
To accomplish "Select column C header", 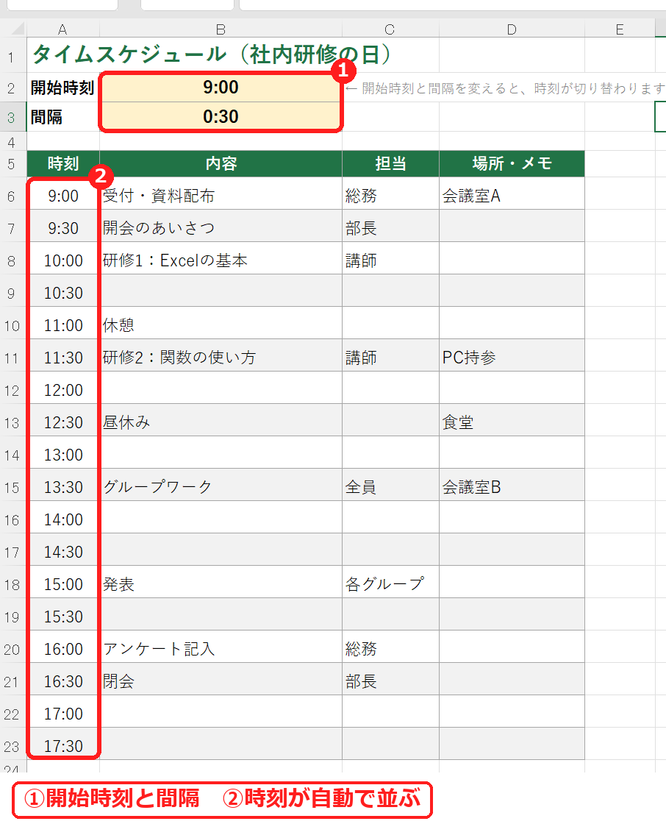I will click(x=390, y=29).
